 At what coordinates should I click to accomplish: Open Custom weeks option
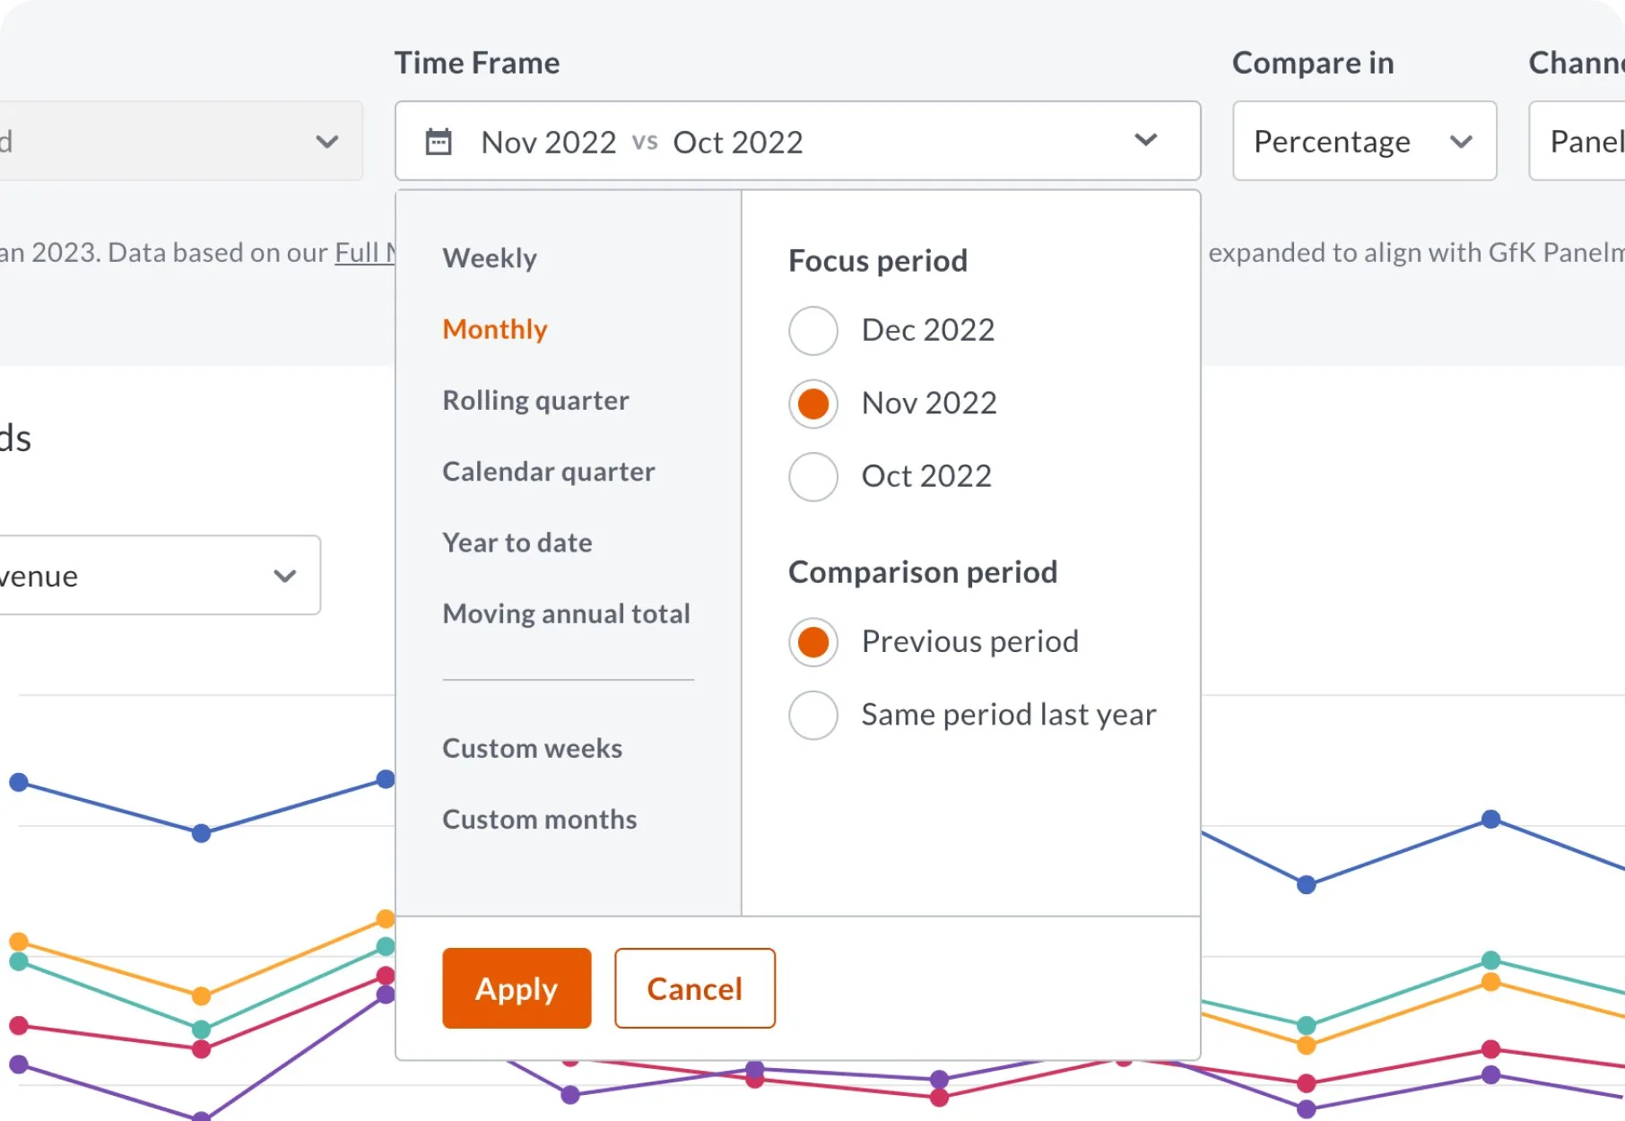click(532, 748)
